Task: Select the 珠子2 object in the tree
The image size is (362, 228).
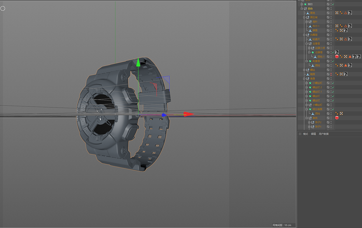Action: [318, 122]
